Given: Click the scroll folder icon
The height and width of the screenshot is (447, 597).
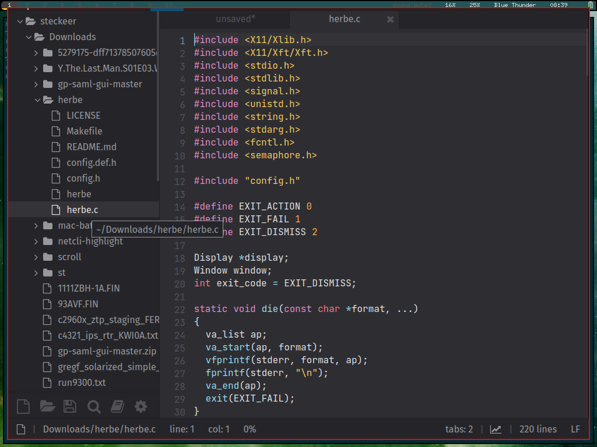Looking at the screenshot, I should [x=48, y=257].
